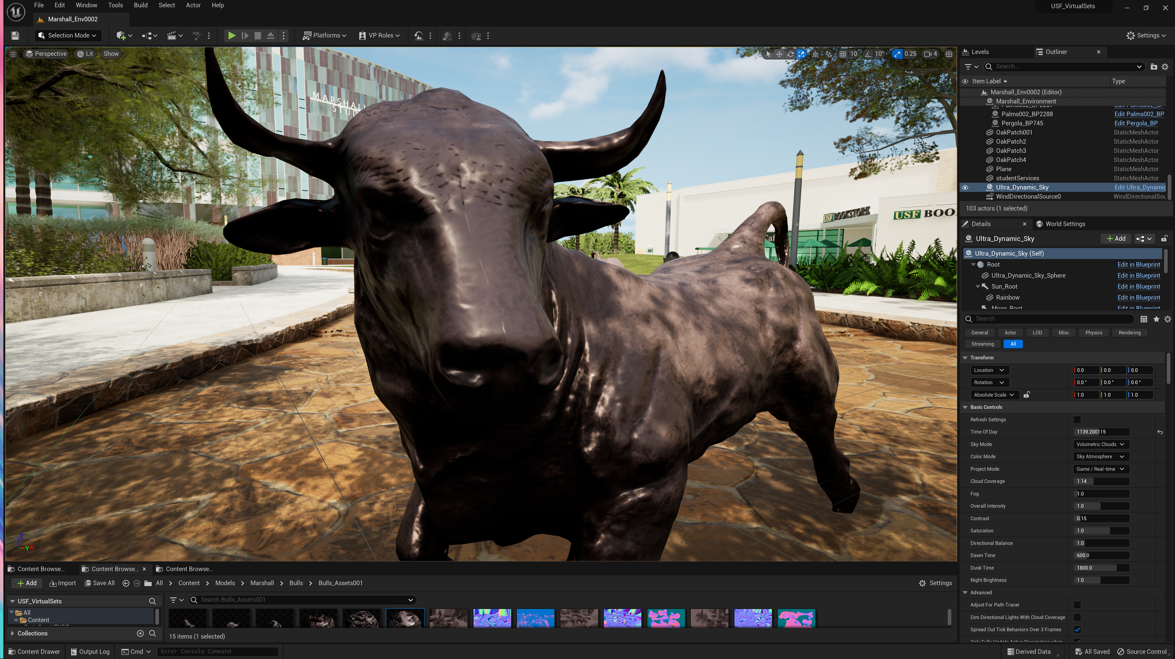Open the Sky Mode dropdown
Screen dimensions: 1175x659
point(1100,444)
